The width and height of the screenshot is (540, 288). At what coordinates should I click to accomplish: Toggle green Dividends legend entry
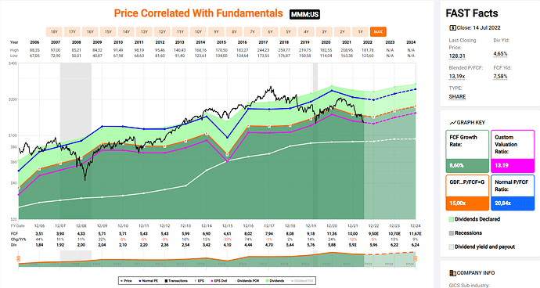tap(275, 281)
